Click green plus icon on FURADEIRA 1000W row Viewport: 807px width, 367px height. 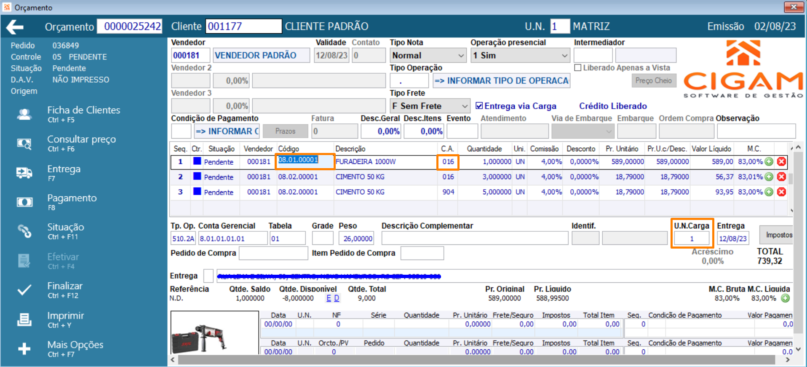pyautogui.click(x=769, y=161)
